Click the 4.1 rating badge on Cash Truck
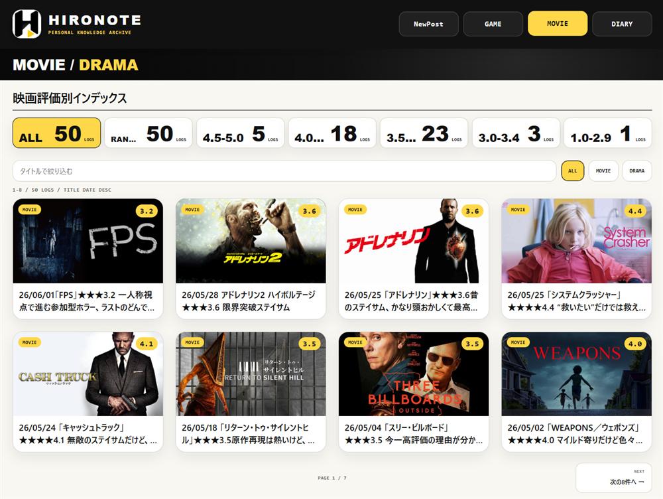Image resolution: width=663 pixels, height=499 pixels. [147, 344]
